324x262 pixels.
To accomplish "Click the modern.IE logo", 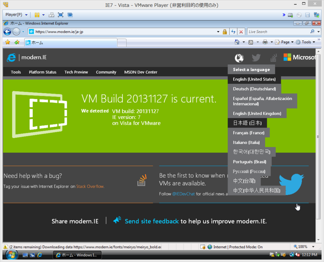I will click(27, 58).
